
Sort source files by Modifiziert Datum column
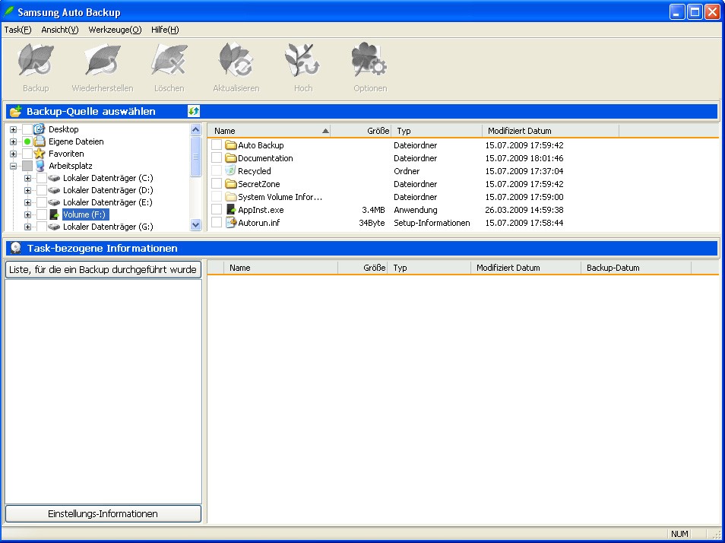[550, 131]
